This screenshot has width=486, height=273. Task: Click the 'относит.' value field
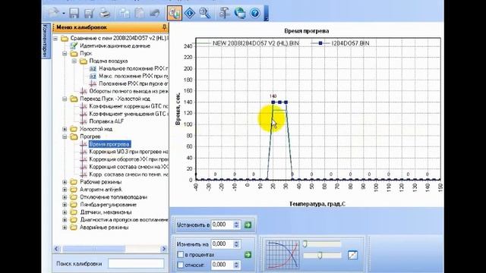222,265
